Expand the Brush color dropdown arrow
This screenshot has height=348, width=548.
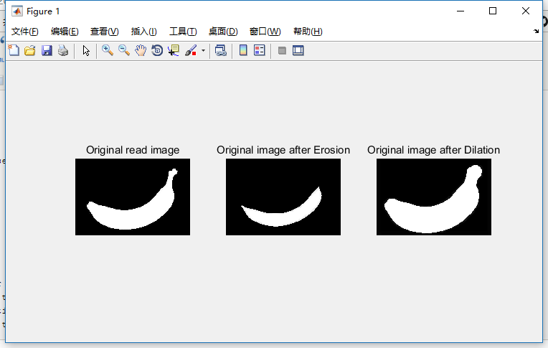[203, 50]
